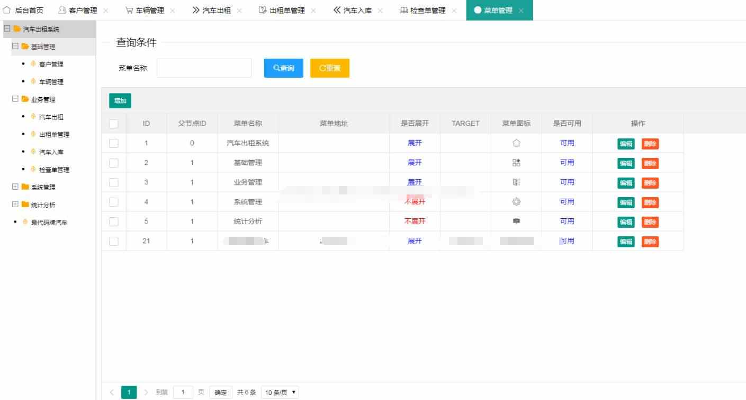Toggle the select-all header checkbox
The image size is (746, 400).
(114, 124)
